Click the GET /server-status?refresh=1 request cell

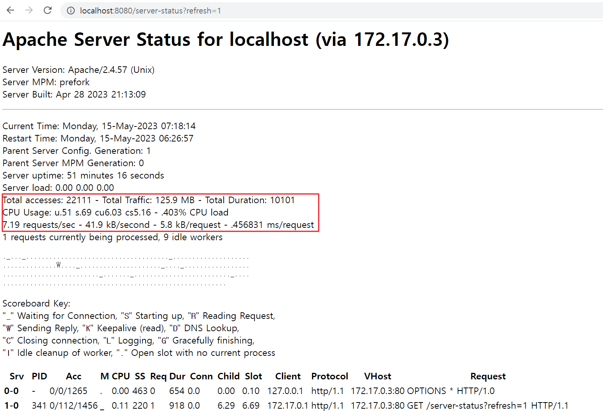(x=487, y=406)
